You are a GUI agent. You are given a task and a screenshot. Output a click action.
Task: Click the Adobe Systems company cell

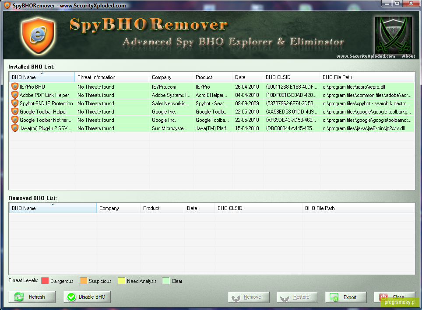171,95
